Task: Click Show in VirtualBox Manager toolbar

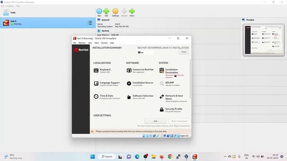Action: pyautogui.click(x=132, y=13)
